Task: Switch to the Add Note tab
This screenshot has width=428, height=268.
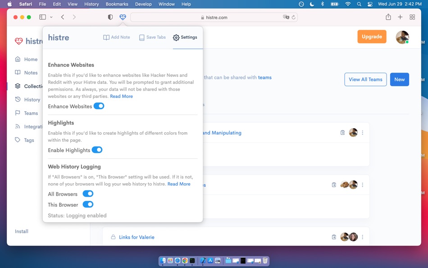Action: pyautogui.click(x=117, y=37)
